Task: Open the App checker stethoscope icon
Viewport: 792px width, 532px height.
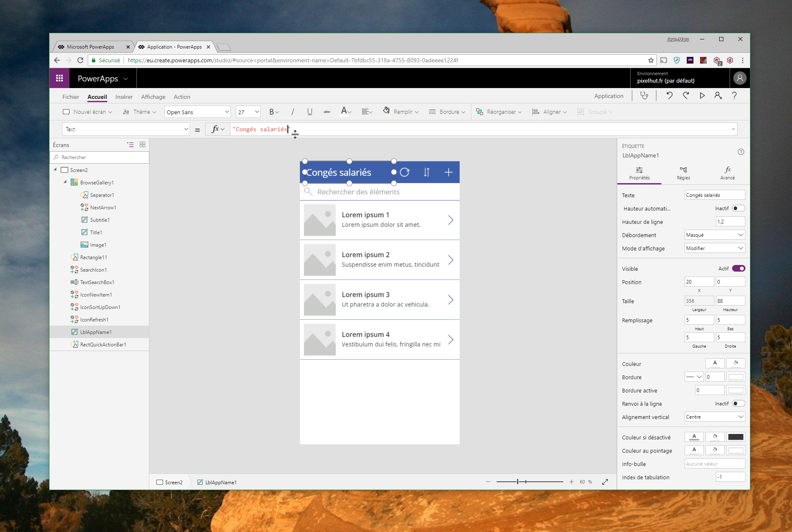Action: 644,96
